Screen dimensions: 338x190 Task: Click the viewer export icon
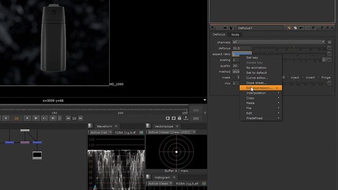(186, 118)
